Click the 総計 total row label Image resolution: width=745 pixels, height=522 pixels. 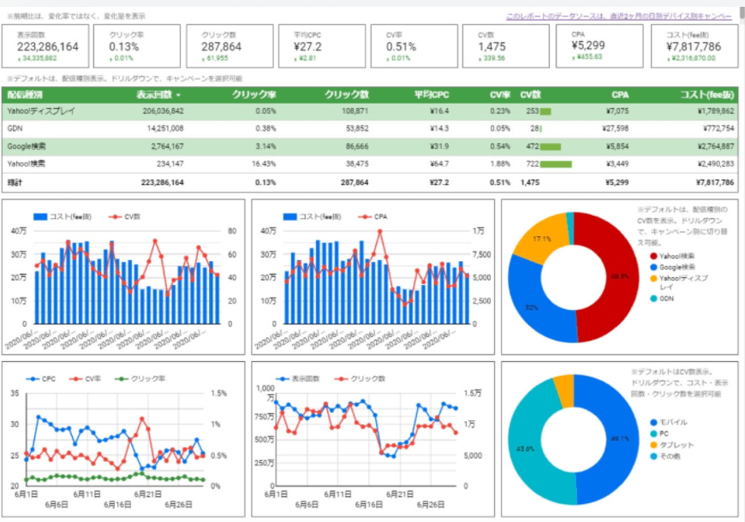(15, 182)
